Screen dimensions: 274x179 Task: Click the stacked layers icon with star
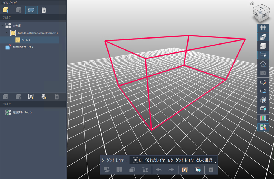pyautogui.click(x=44, y=96)
